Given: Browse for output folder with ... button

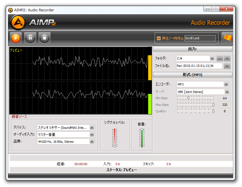Looking at the screenshot, I should pos(220,58).
